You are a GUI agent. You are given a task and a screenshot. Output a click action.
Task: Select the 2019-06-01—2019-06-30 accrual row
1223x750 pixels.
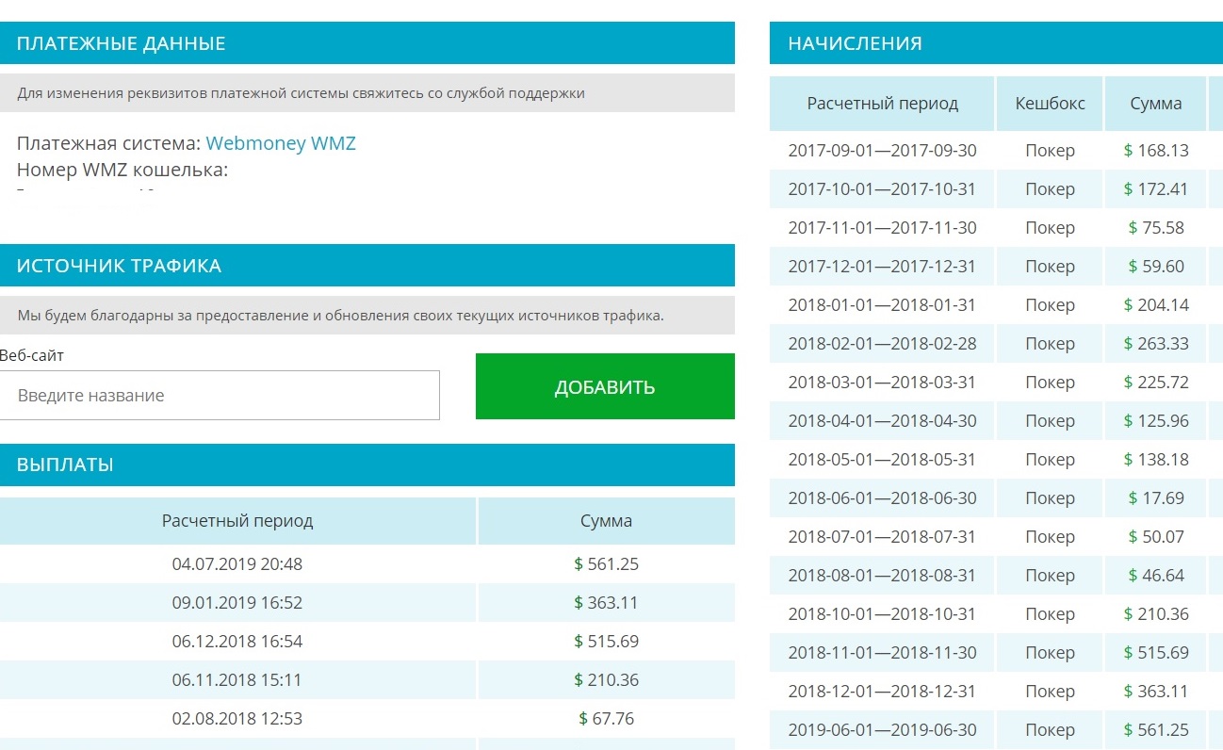[996, 730]
